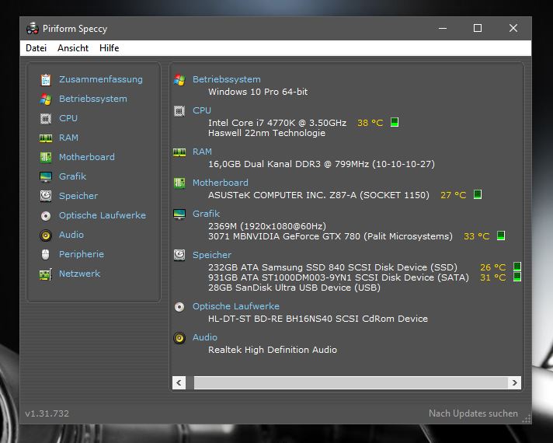Open the Hilfe menu
Image resolution: width=553 pixels, height=443 pixels.
click(109, 48)
